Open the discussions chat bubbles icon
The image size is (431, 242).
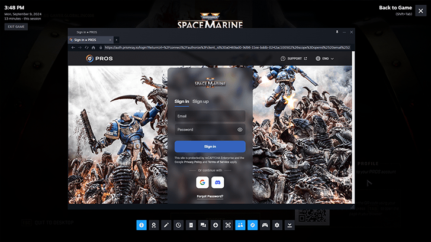(203, 225)
